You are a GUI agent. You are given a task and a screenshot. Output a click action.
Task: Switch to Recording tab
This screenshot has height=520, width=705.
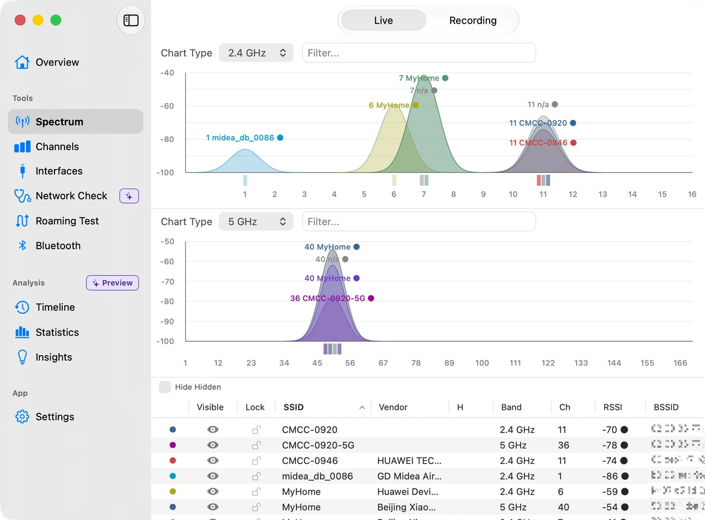tap(473, 20)
